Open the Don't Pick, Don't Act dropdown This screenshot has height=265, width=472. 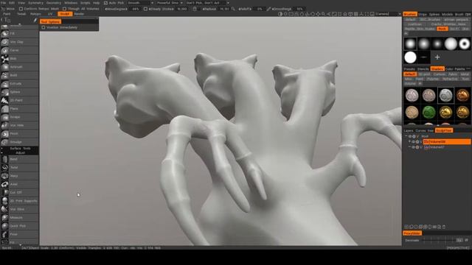(207, 3)
